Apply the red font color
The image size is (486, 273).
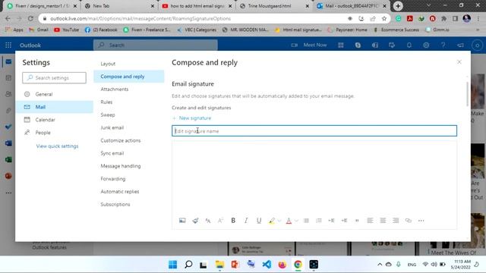click(x=289, y=221)
